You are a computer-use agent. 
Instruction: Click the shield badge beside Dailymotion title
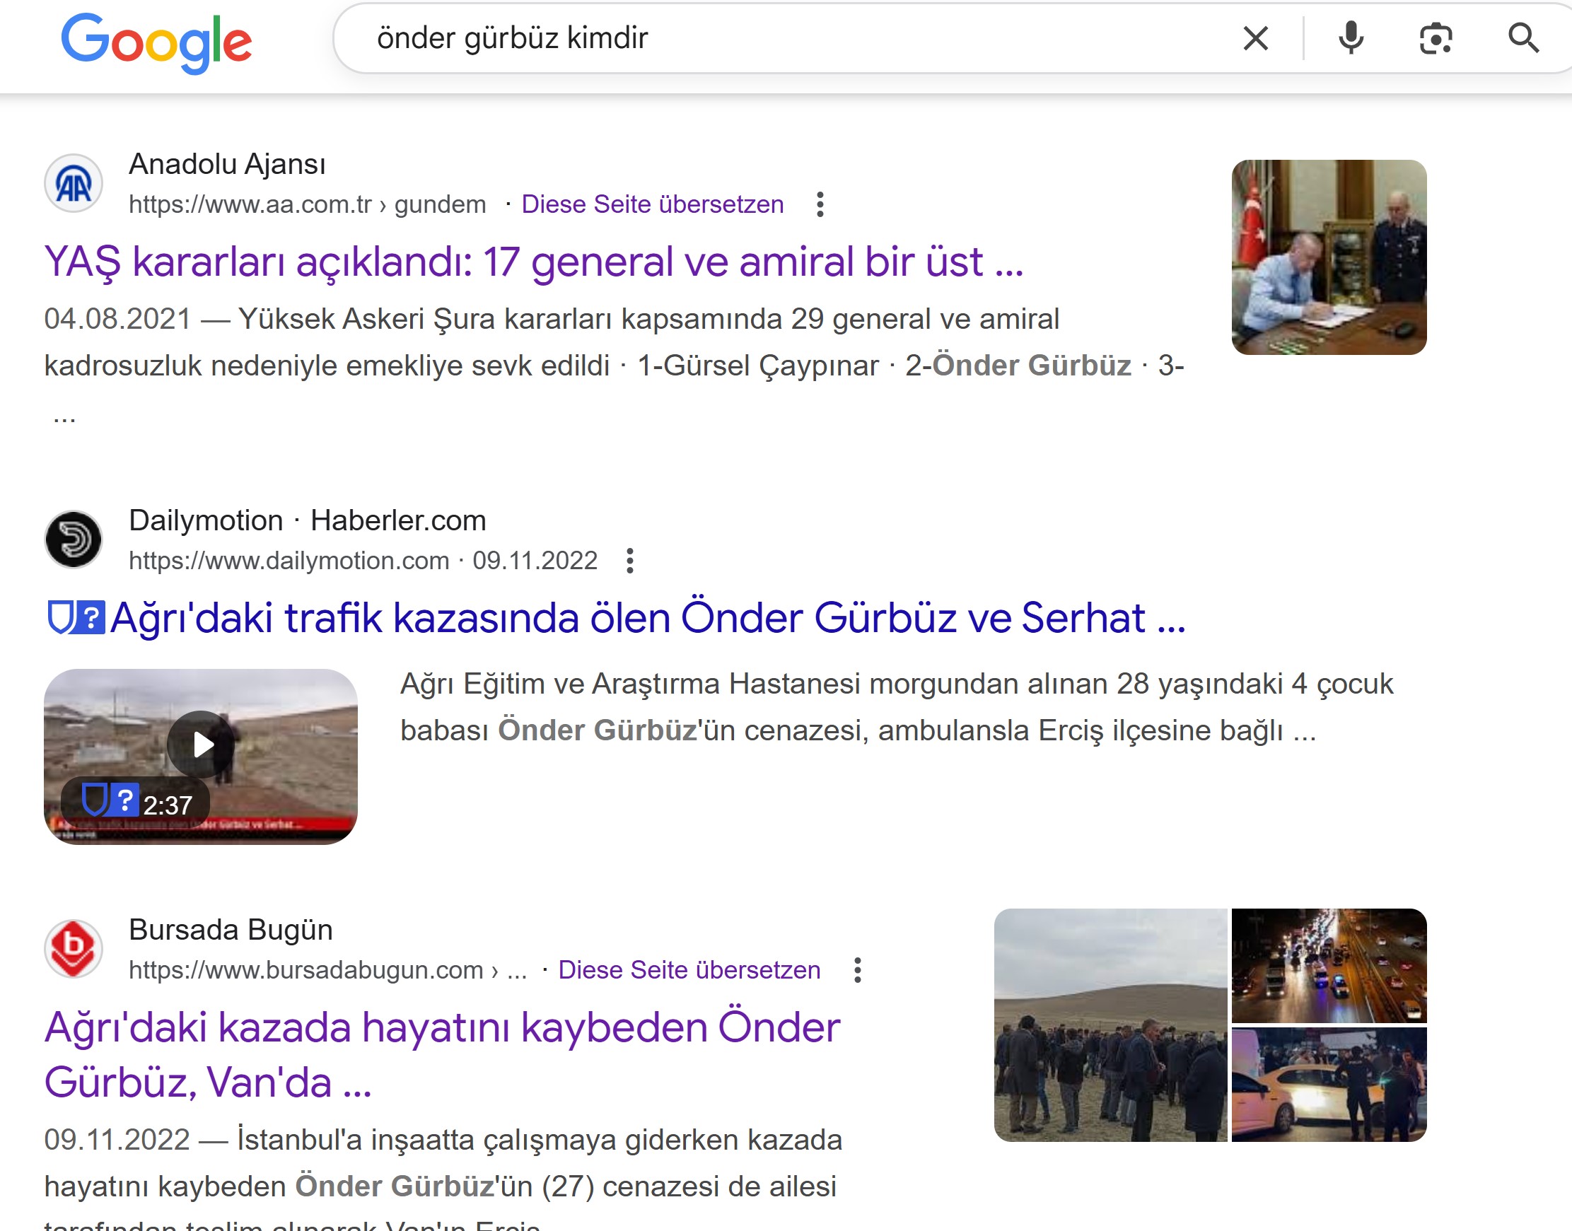(60, 618)
